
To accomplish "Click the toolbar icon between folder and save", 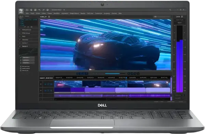I will click(x=31, y=10).
